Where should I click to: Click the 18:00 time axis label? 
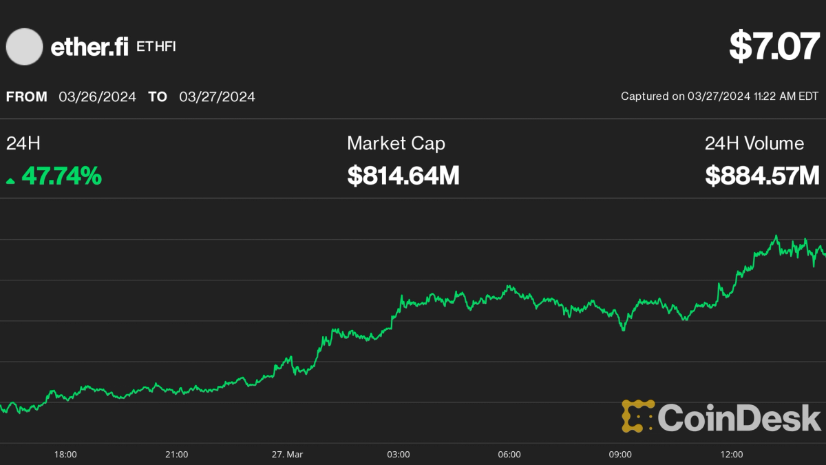click(65, 455)
